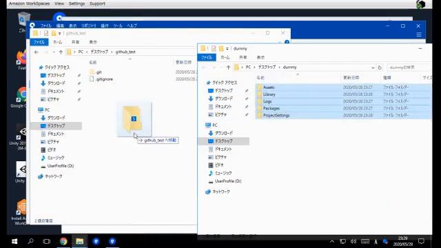The width and height of the screenshot is (441, 248).
Task: Open GitHub Desktop hamburger menu icon
Action: 419,34
